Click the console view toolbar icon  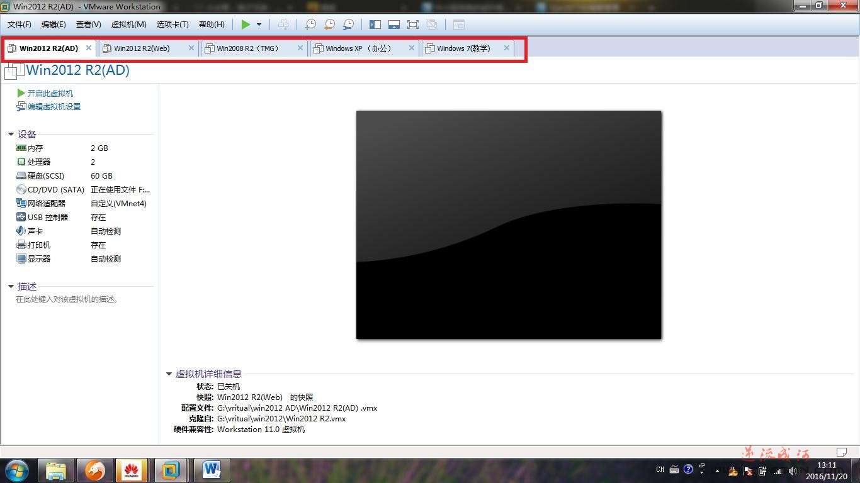click(x=459, y=25)
